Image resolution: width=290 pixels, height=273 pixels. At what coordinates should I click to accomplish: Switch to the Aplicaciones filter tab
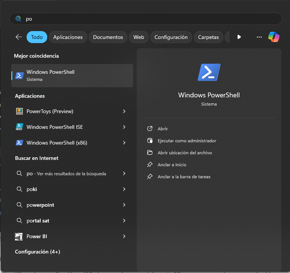[x=68, y=37]
